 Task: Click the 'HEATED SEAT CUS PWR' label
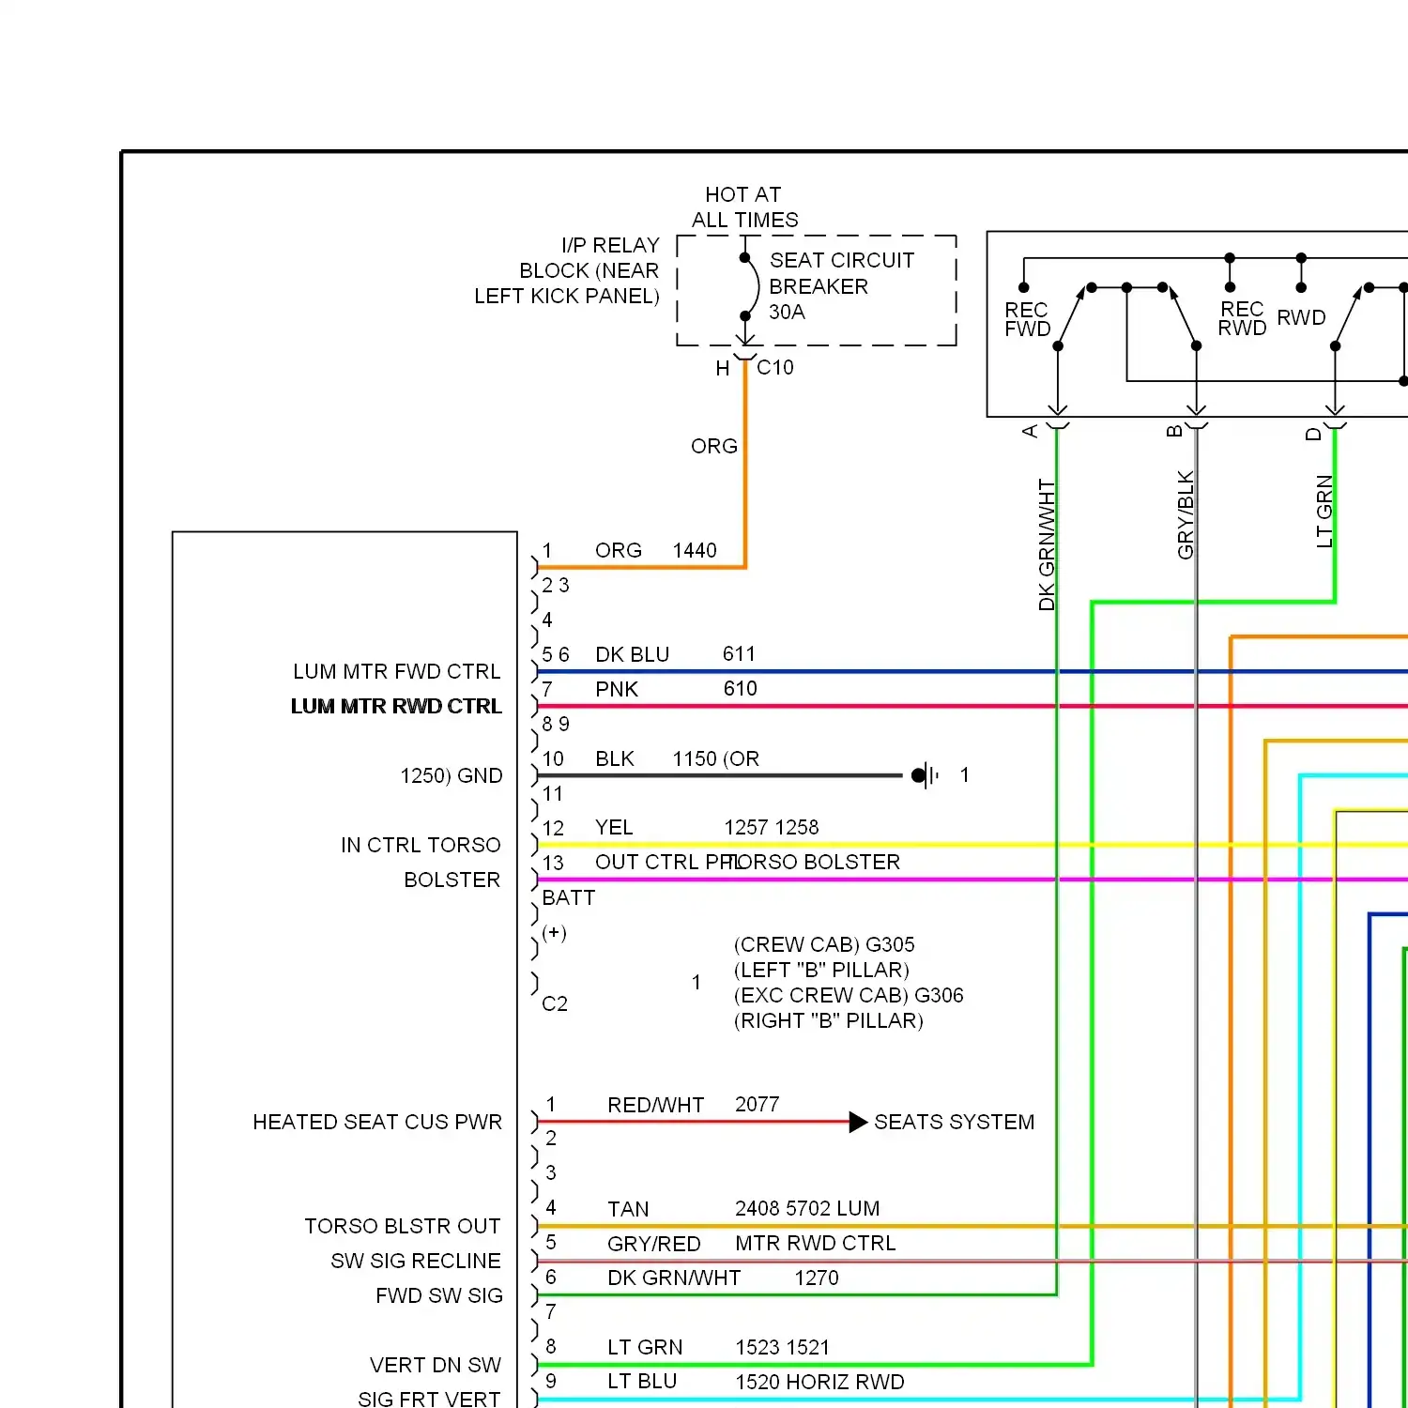(x=377, y=1123)
